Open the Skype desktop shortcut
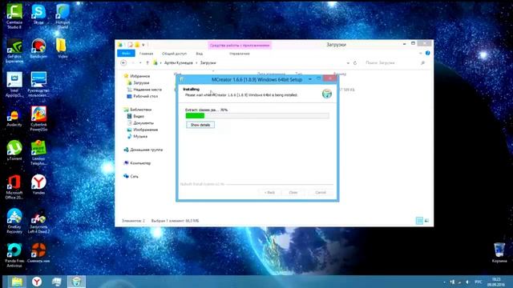The width and height of the screenshot is (513, 288). click(x=38, y=14)
